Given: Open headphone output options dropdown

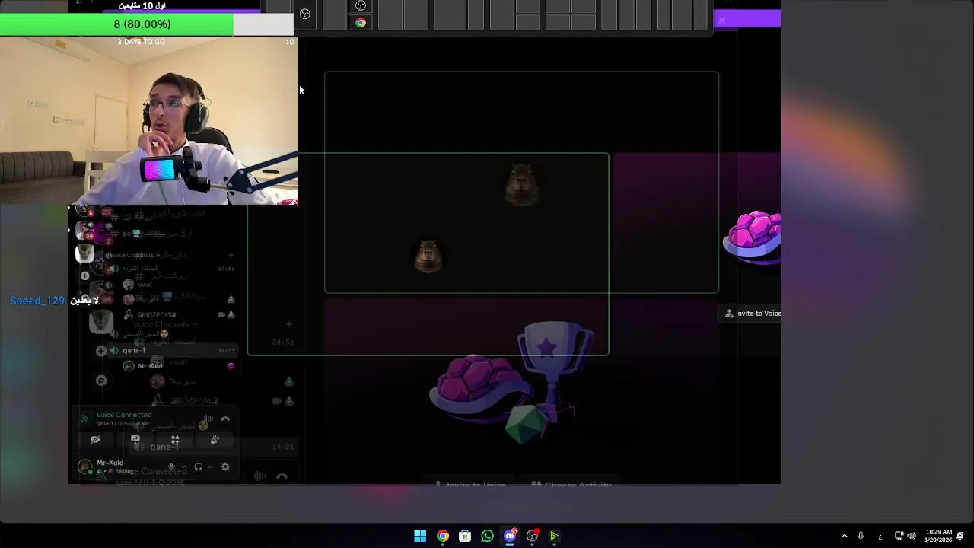Looking at the screenshot, I should [x=210, y=467].
